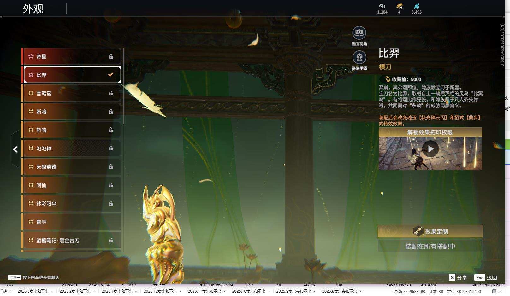Click 返回 to go back
The height and width of the screenshot is (296, 510).
[x=492, y=278]
